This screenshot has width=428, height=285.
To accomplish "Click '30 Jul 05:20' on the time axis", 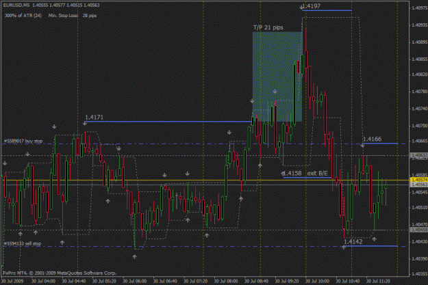I will [104, 281].
